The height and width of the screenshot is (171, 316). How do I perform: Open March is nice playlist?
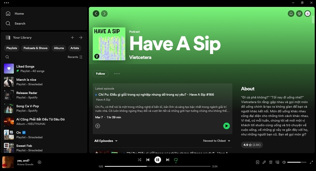coord(44,82)
